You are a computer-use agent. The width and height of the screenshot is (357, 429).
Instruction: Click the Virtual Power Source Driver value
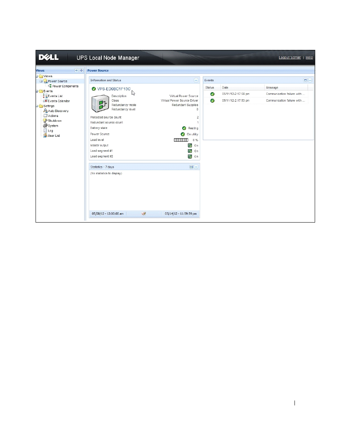coord(179,101)
